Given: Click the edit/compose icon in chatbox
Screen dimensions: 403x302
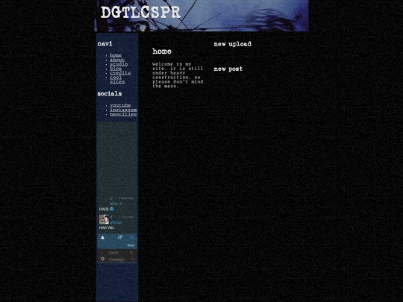Looking at the screenshot, I should click(119, 238).
